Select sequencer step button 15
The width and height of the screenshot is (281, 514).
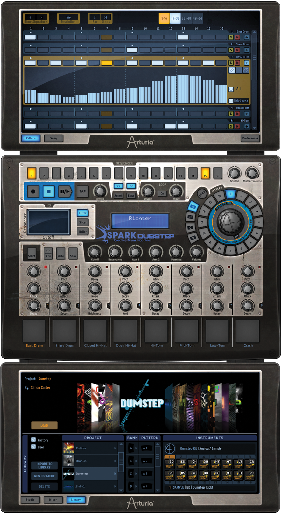(205, 173)
